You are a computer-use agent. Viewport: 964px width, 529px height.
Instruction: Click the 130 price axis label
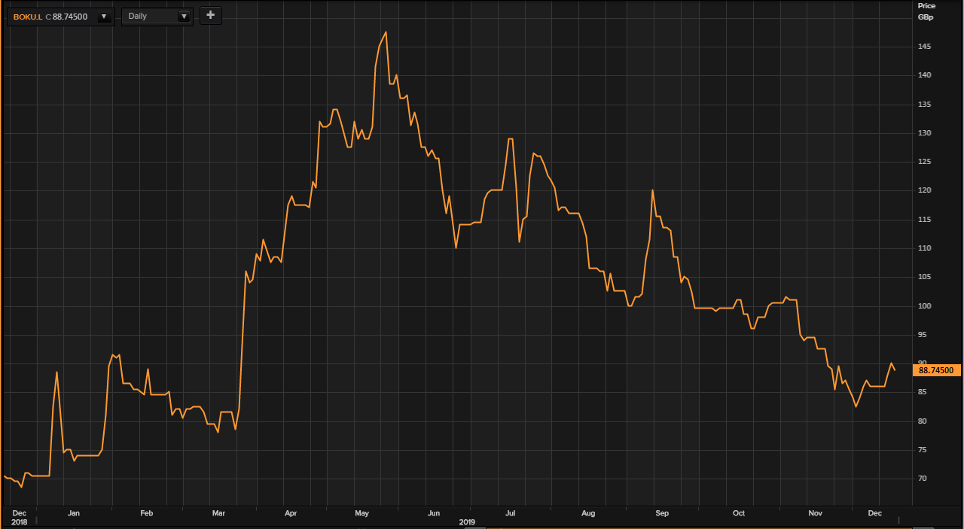point(924,133)
